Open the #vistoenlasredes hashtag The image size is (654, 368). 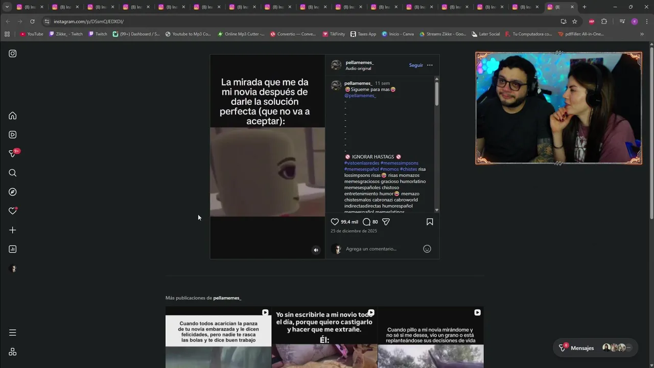(x=362, y=163)
